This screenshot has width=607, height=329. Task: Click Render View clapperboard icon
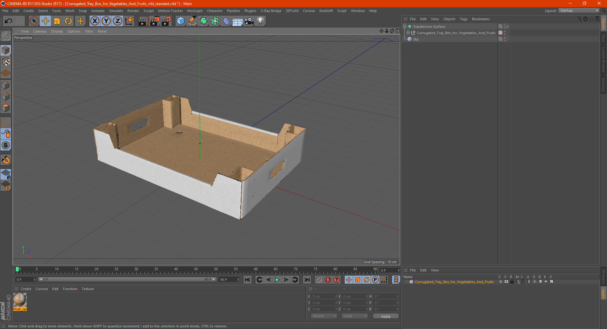pos(143,21)
